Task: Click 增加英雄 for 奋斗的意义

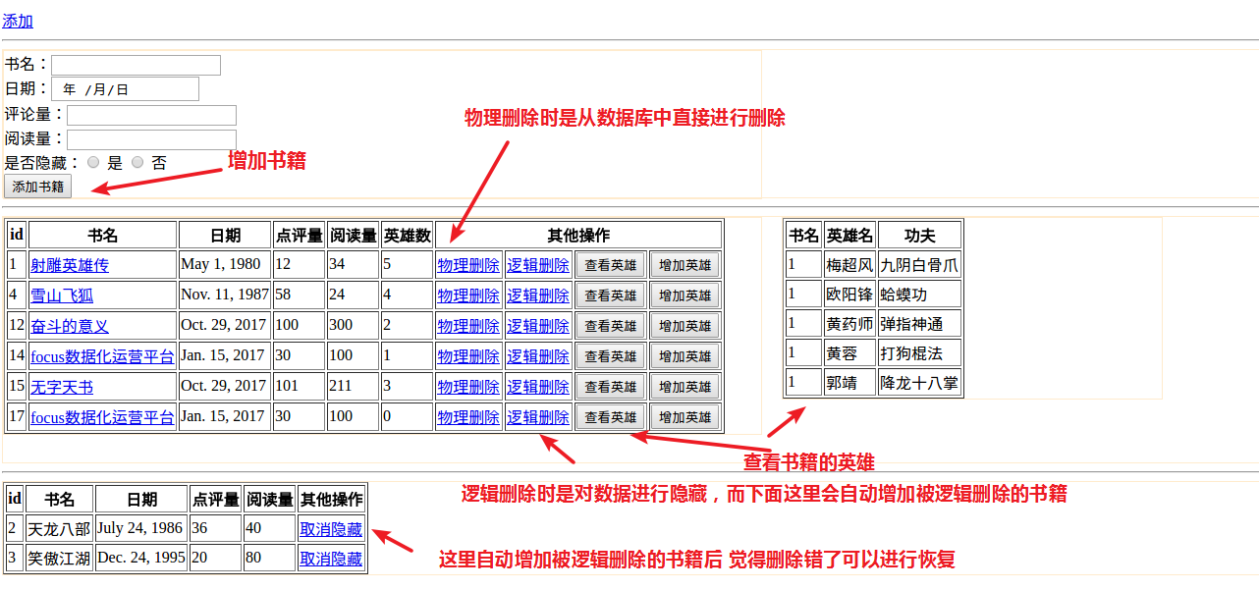Action: coord(685,326)
